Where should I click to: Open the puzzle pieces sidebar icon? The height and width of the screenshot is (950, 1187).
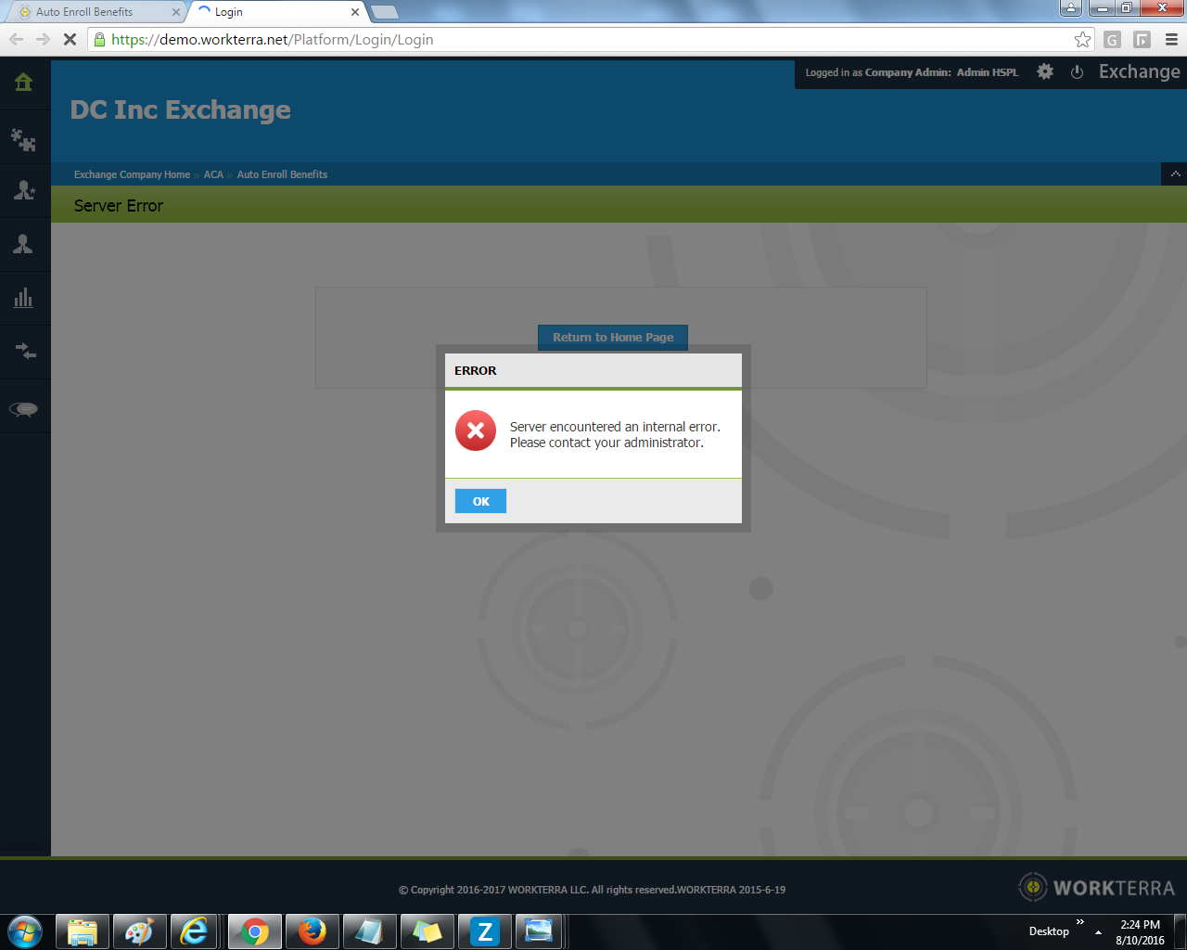coord(24,139)
